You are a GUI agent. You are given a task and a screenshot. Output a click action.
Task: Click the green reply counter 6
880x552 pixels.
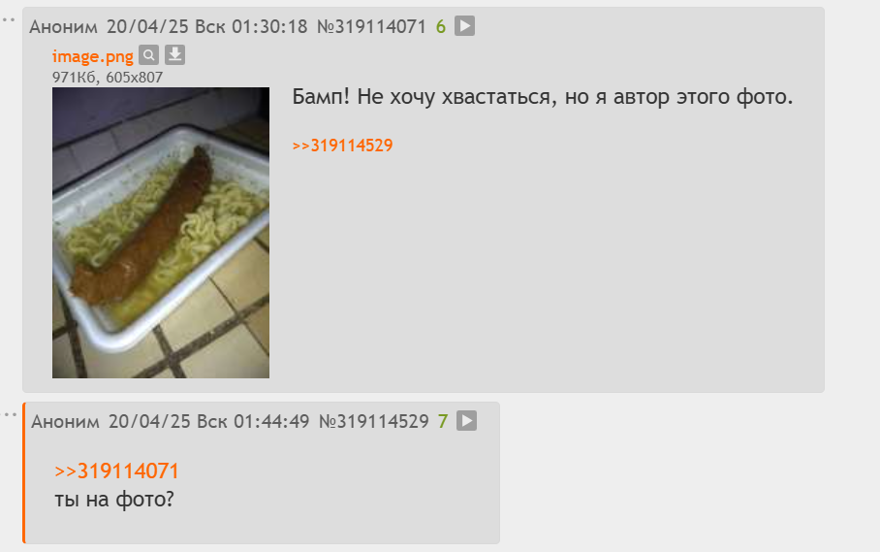coord(441,26)
